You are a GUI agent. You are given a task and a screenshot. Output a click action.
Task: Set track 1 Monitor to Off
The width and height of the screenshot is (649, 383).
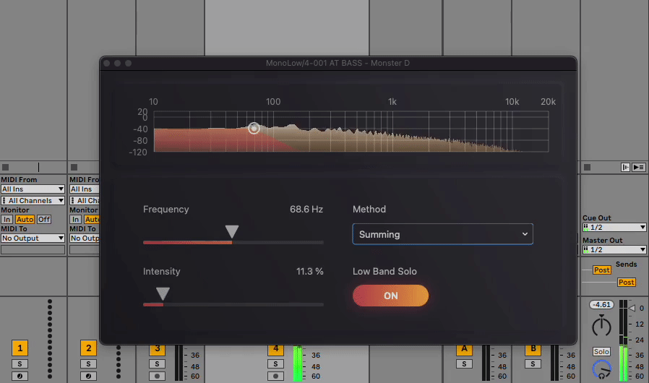tap(44, 219)
